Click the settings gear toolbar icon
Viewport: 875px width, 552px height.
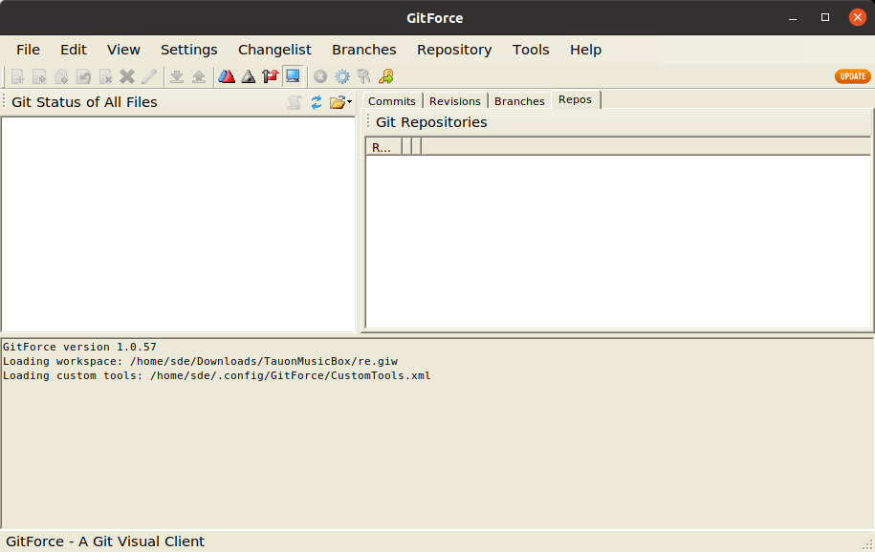point(341,76)
